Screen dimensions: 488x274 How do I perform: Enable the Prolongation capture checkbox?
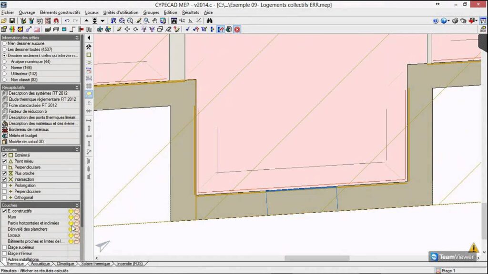(4, 186)
